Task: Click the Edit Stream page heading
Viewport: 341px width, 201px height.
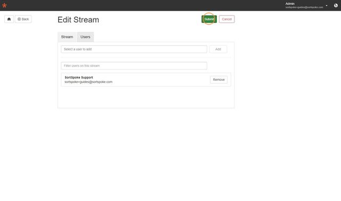Action: pos(78,20)
